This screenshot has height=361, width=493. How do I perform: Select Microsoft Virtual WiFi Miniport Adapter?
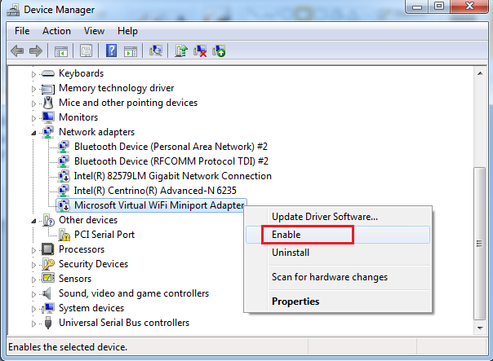point(159,205)
